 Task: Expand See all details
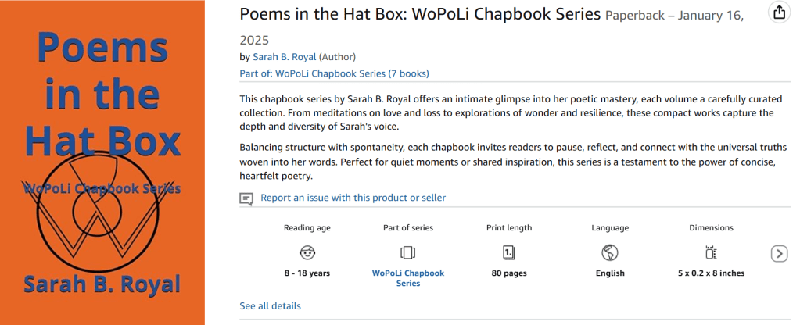click(270, 305)
